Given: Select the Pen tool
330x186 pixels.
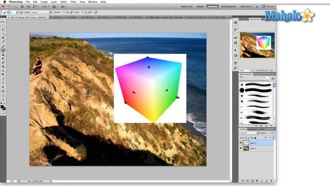Looking at the screenshot, I should click(x=3, y=79).
